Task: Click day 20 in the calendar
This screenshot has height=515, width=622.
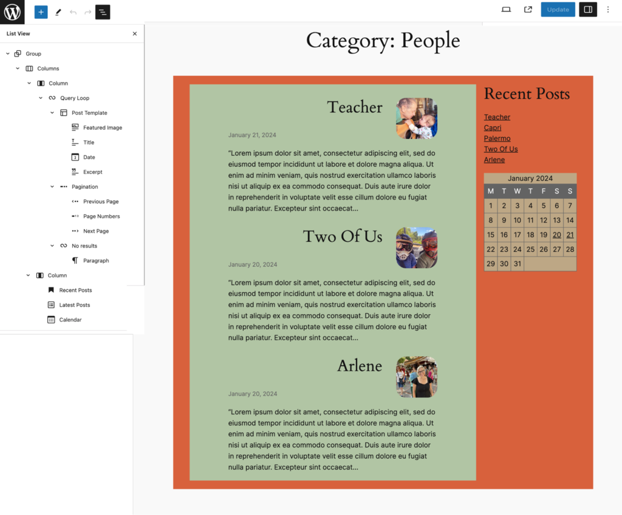Action: coord(556,235)
